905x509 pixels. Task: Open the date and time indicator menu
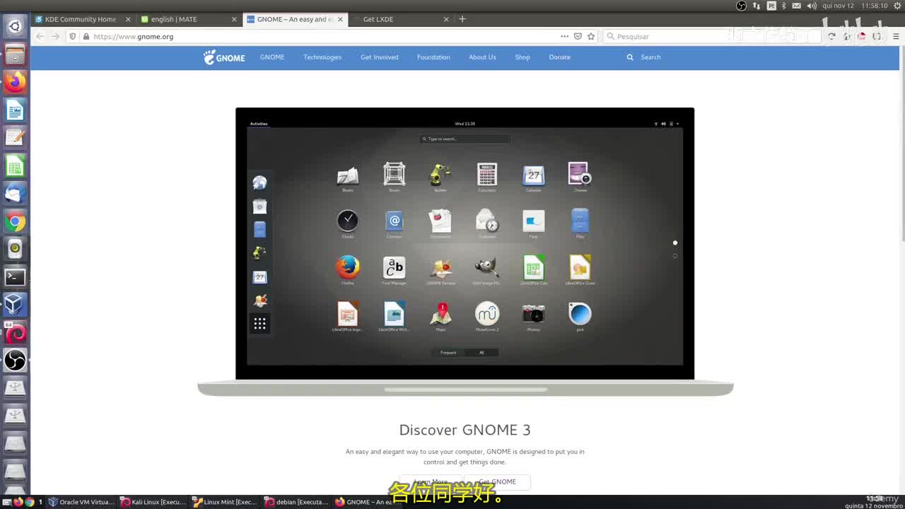[855, 6]
